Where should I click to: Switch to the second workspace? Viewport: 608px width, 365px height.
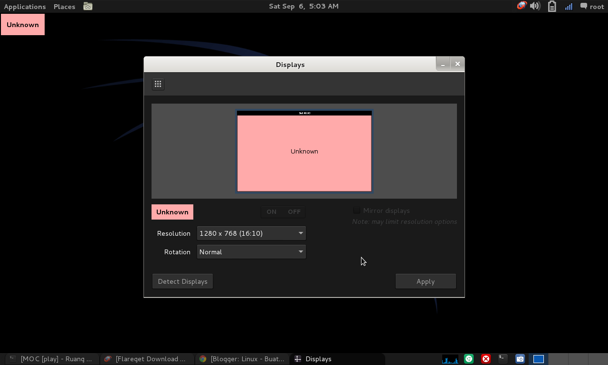tap(558, 359)
